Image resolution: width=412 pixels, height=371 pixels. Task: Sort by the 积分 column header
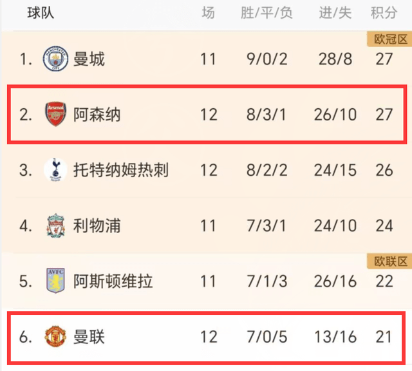coord(384,13)
